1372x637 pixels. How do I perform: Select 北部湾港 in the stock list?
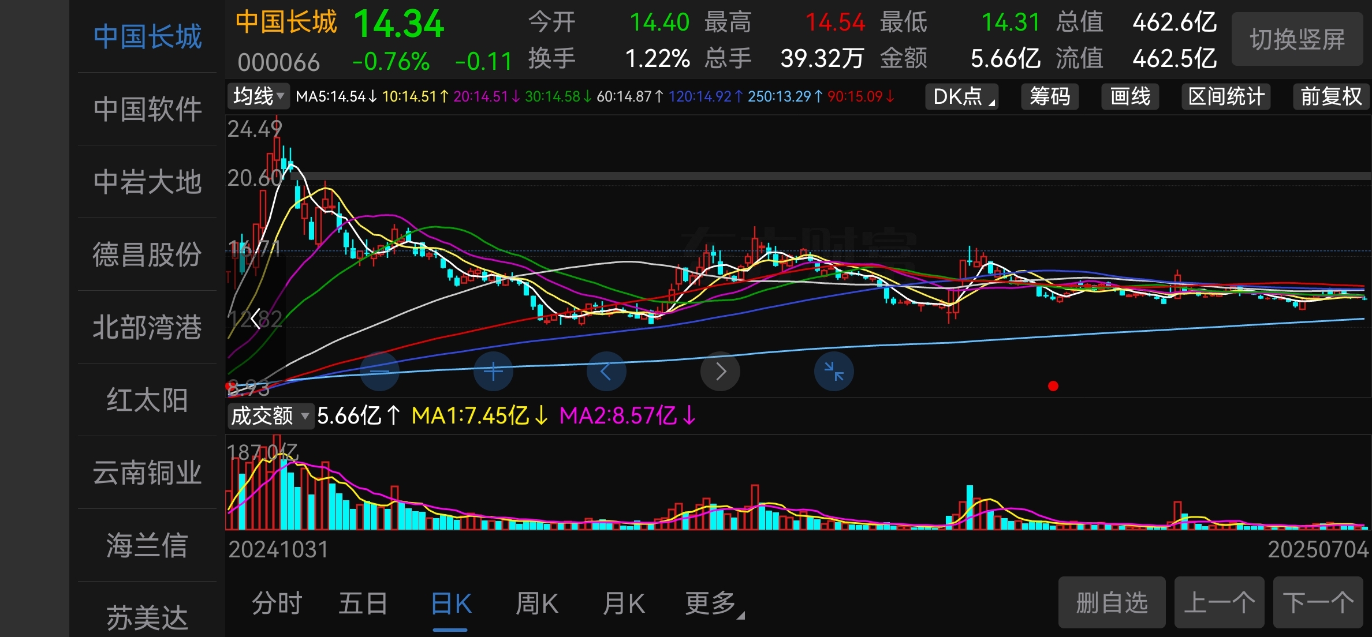pyautogui.click(x=147, y=327)
